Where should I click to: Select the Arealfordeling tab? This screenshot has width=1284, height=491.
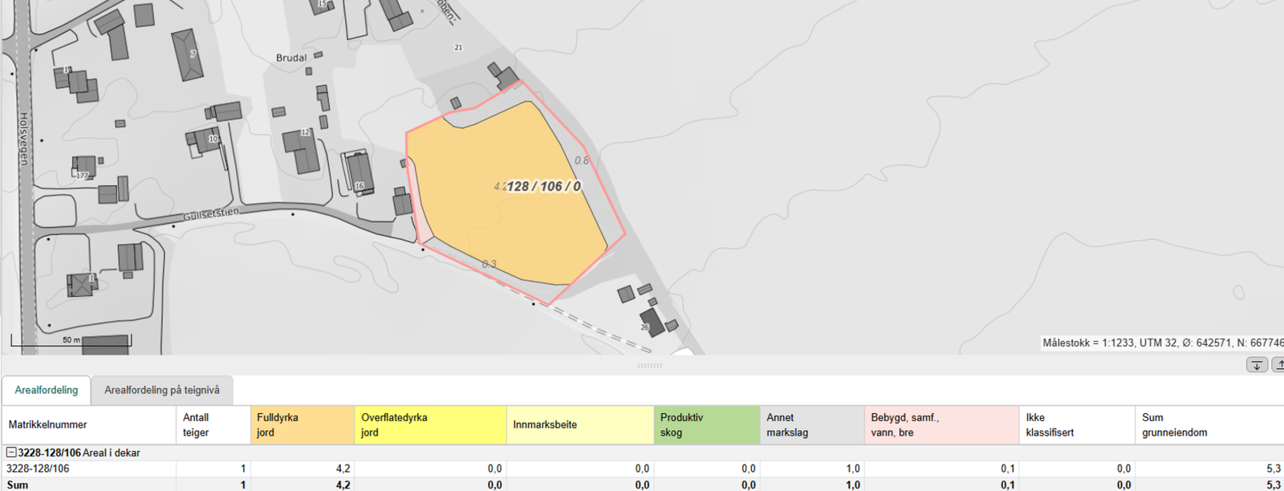[47, 390]
